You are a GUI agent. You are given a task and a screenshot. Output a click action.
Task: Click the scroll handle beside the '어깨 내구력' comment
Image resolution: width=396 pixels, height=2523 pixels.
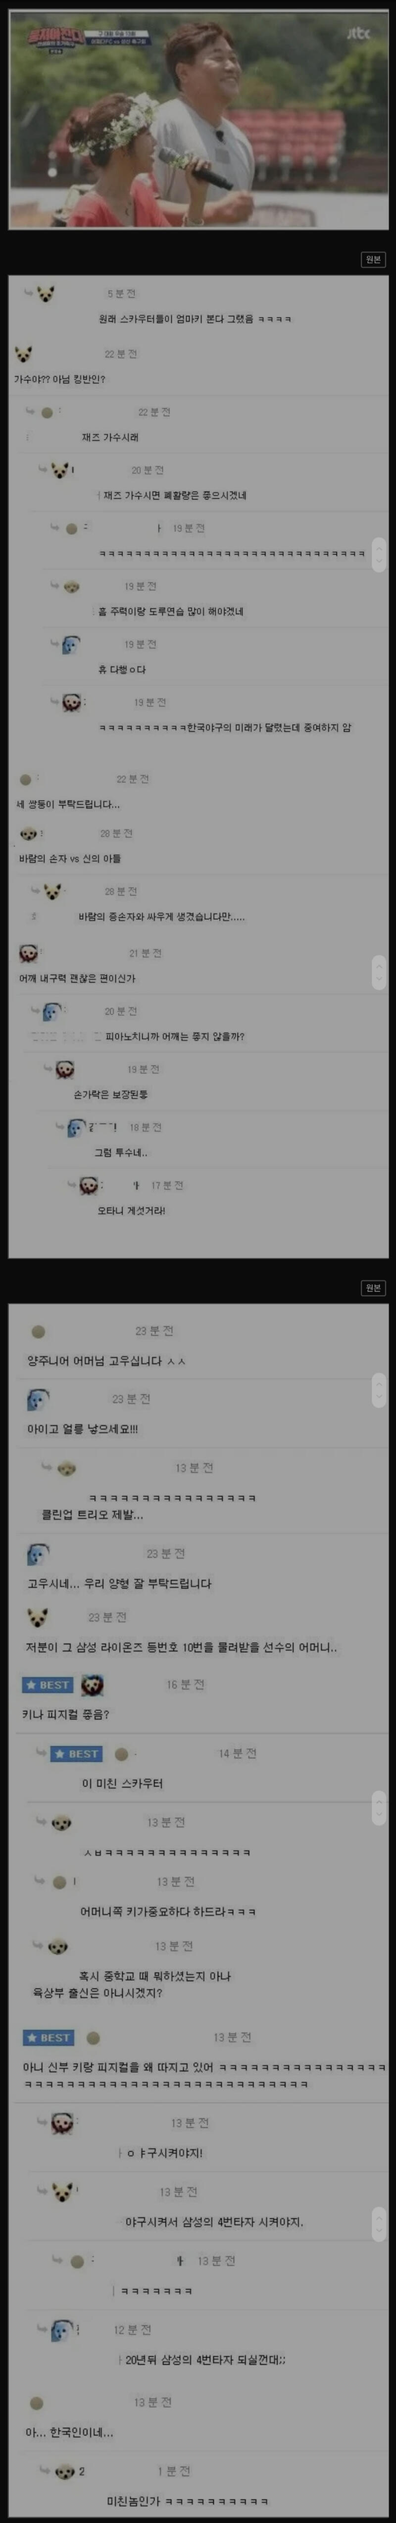[379, 971]
